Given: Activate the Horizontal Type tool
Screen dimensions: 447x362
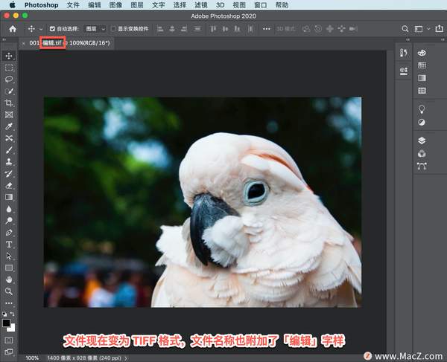Looking at the screenshot, I should tap(9, 244).
